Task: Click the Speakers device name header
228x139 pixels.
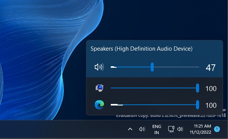Action: point(142,49)
